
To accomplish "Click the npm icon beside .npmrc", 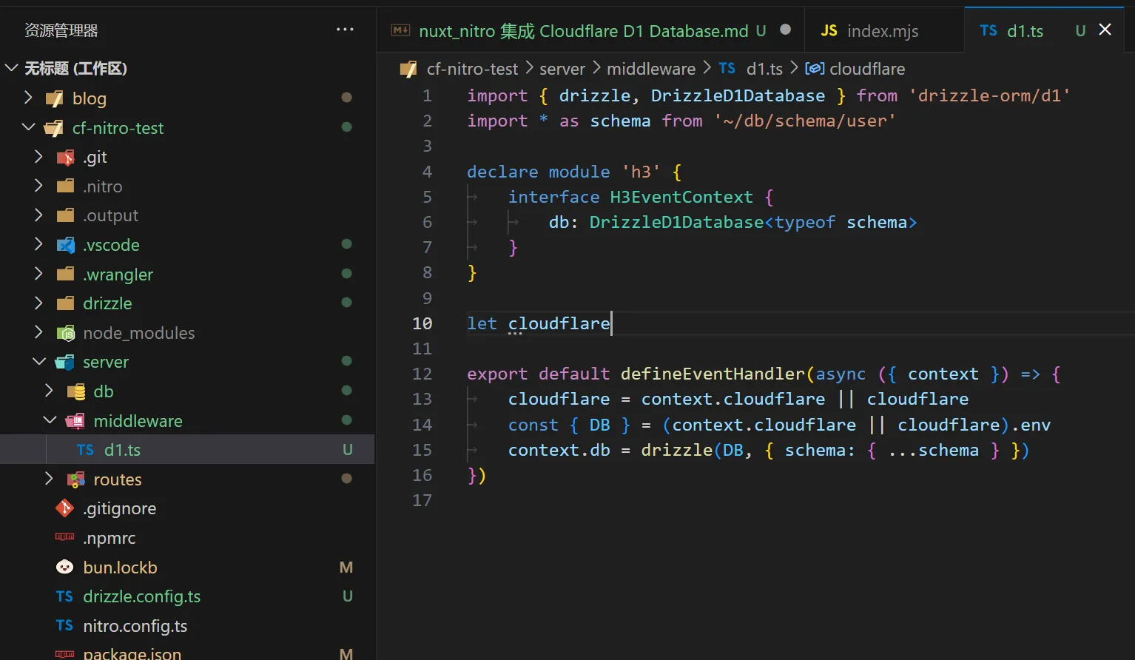I will 64,537.
